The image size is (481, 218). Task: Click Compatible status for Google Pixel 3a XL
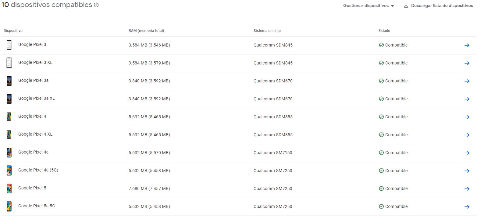tap(393, 99)
